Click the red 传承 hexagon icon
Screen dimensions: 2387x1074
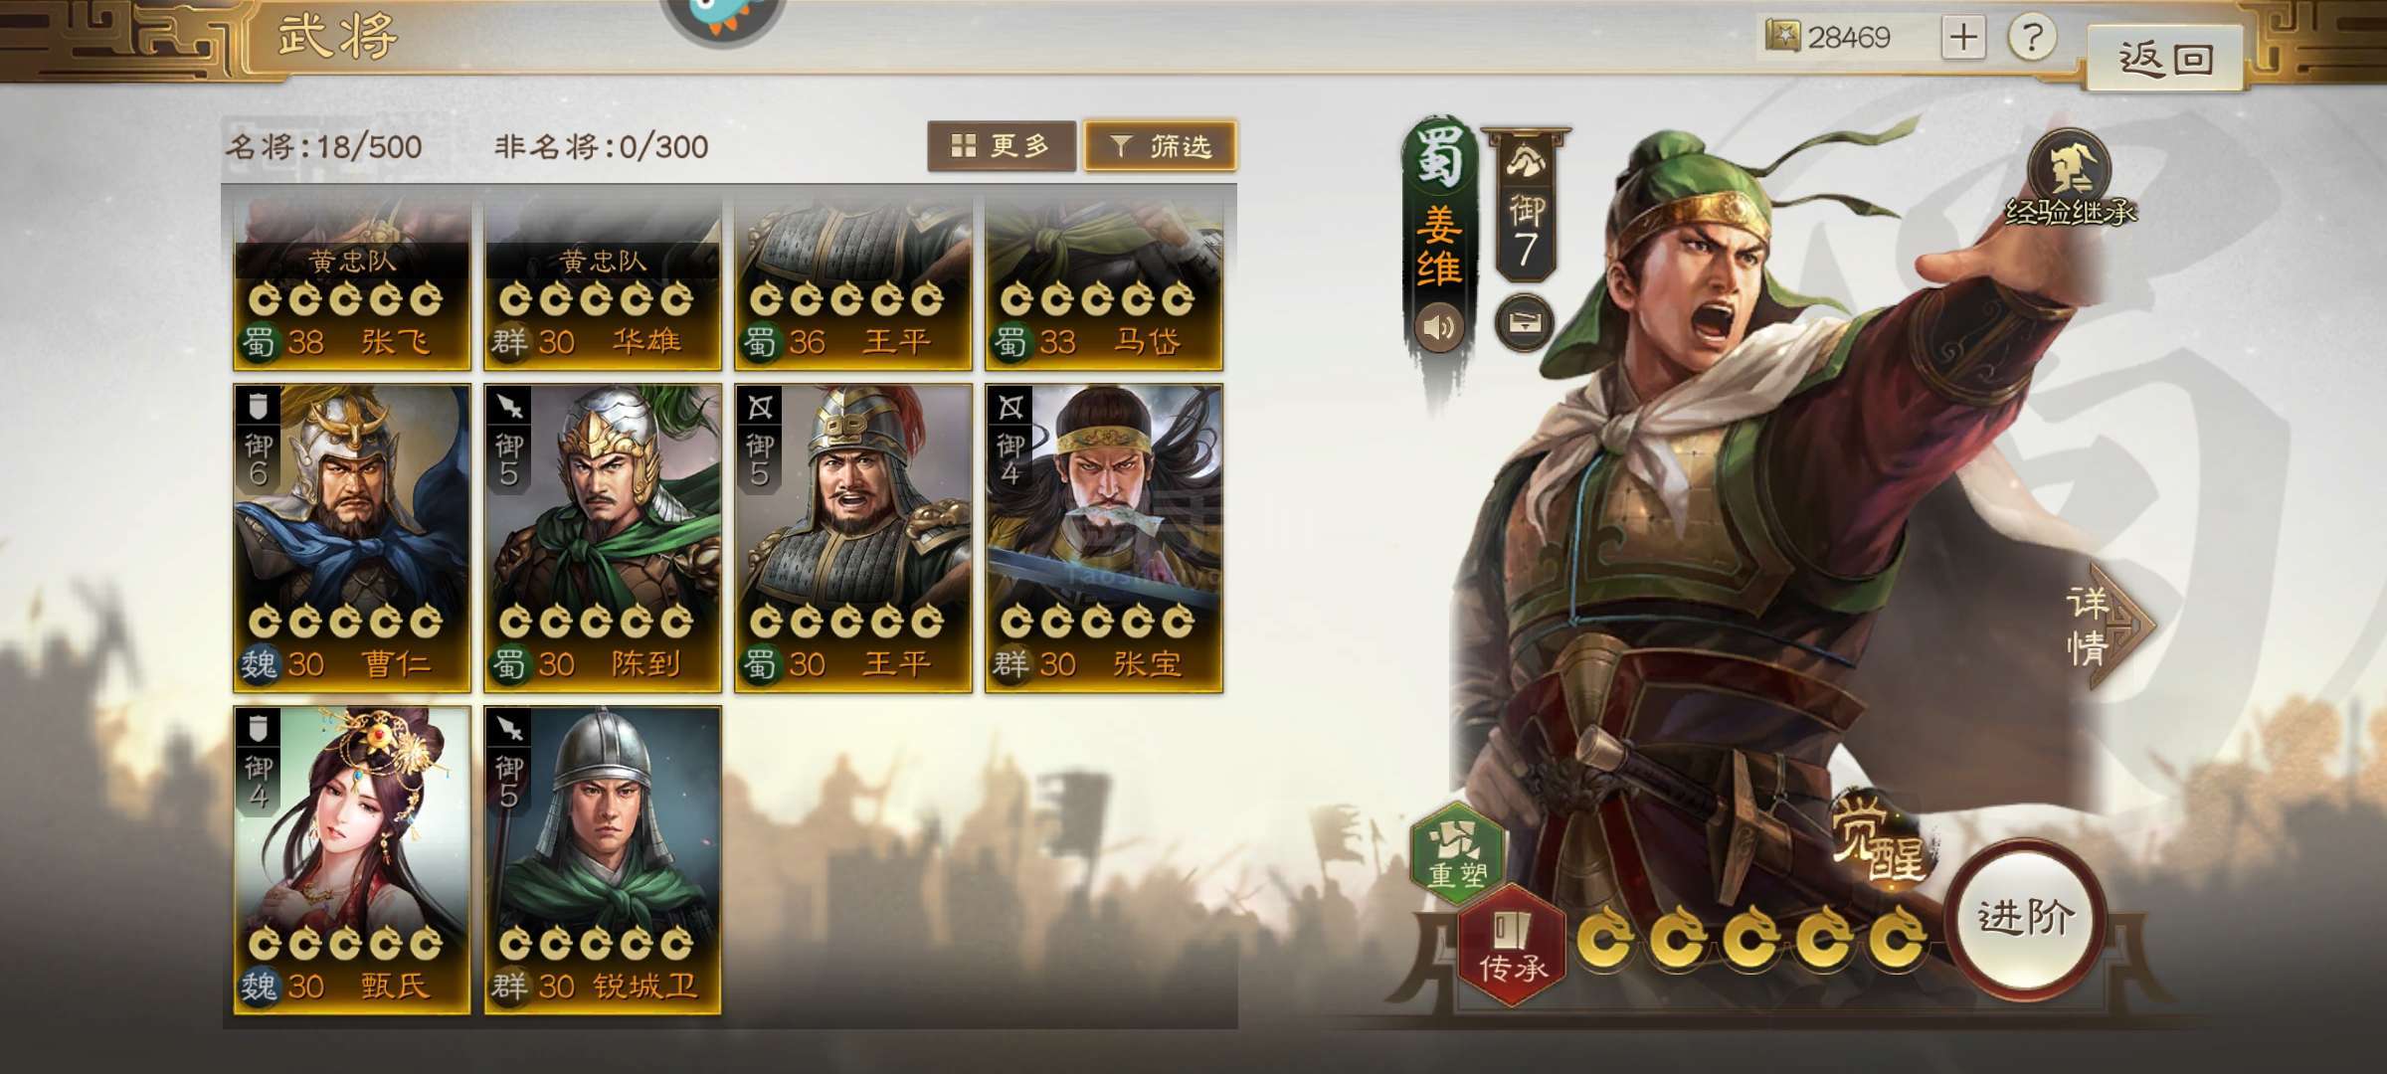[x=1512, y=945]
